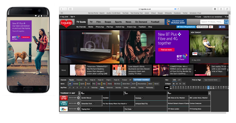236x123 pixels.
Task: Click the tvguide heart logo
Action: [67, 23]
